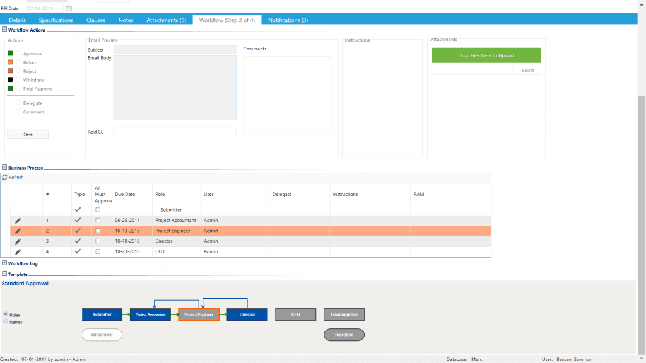Viewport: 646px width, 363px height.
Task: Click the Project Engineer workflow node
Action: click(199, 314)
